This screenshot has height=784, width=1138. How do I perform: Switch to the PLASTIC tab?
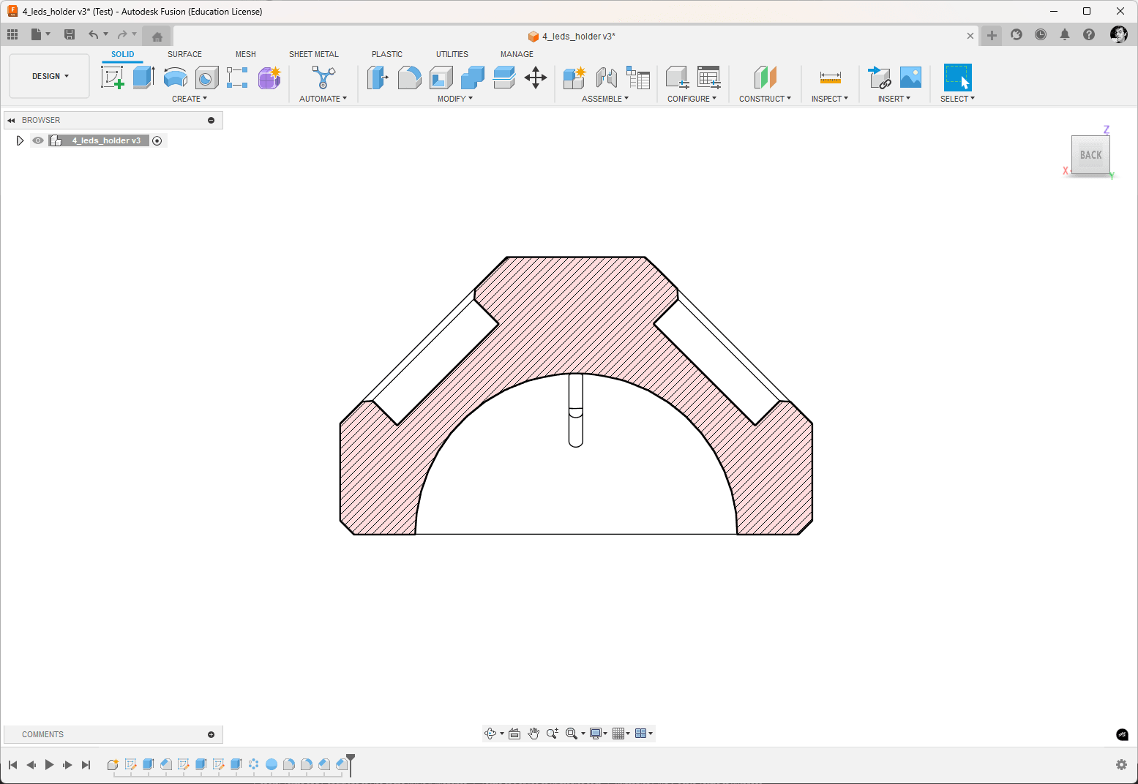[387, 54]
